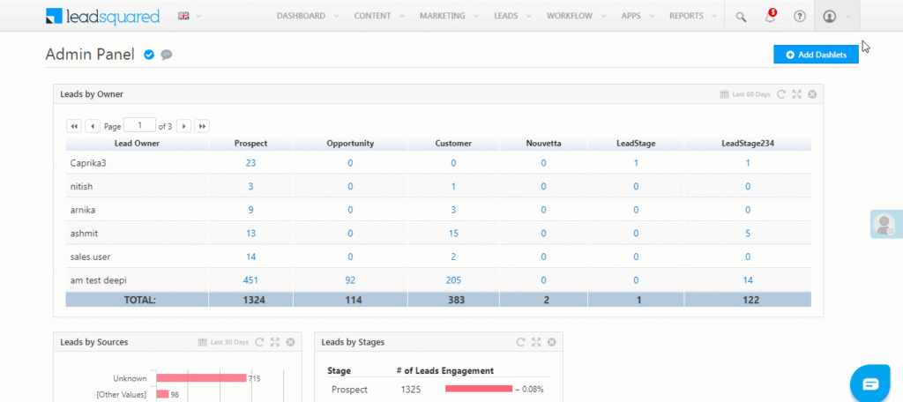
Task: Open ashmit Customer count 15
Action: (453, 234)
